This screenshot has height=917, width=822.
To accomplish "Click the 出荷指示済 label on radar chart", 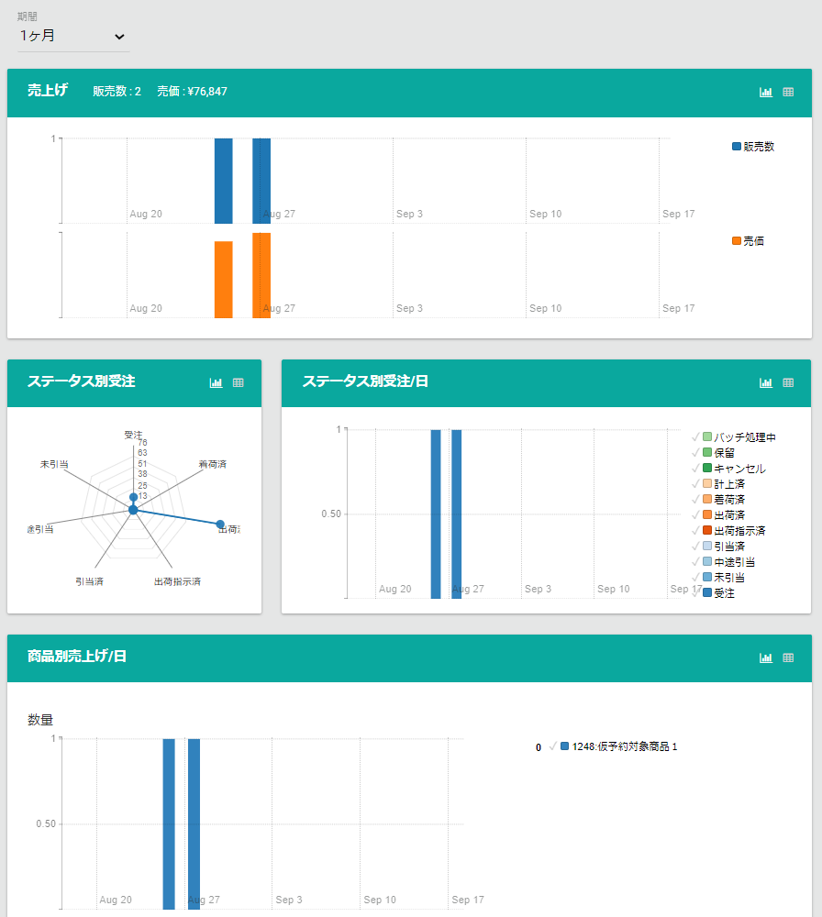I will click(177, 582).
